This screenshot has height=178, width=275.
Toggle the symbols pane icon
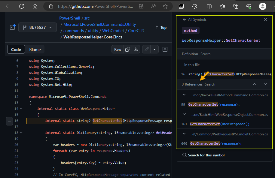tap(165, 50)
